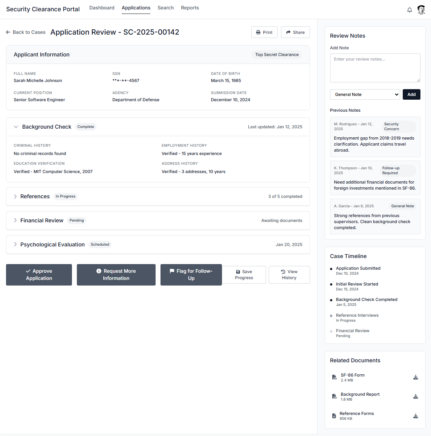Open the Applications tab
This screenshot has width=431, height=436.
pos(136,8)
